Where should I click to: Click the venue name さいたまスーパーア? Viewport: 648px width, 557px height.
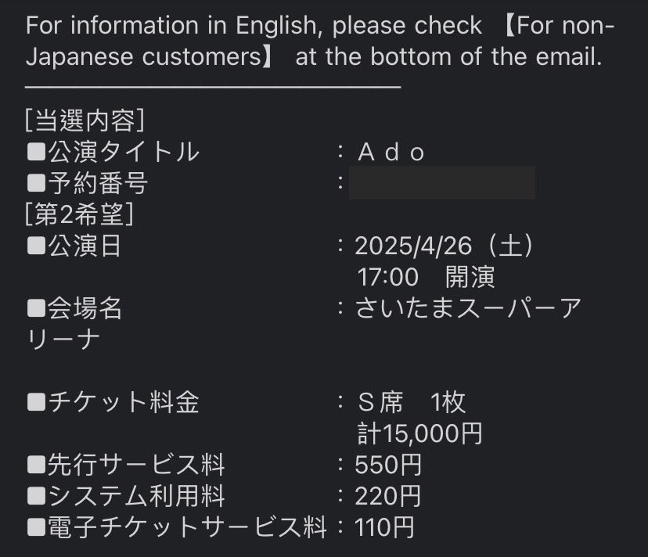pyautogui.click(x=468, y=308)
